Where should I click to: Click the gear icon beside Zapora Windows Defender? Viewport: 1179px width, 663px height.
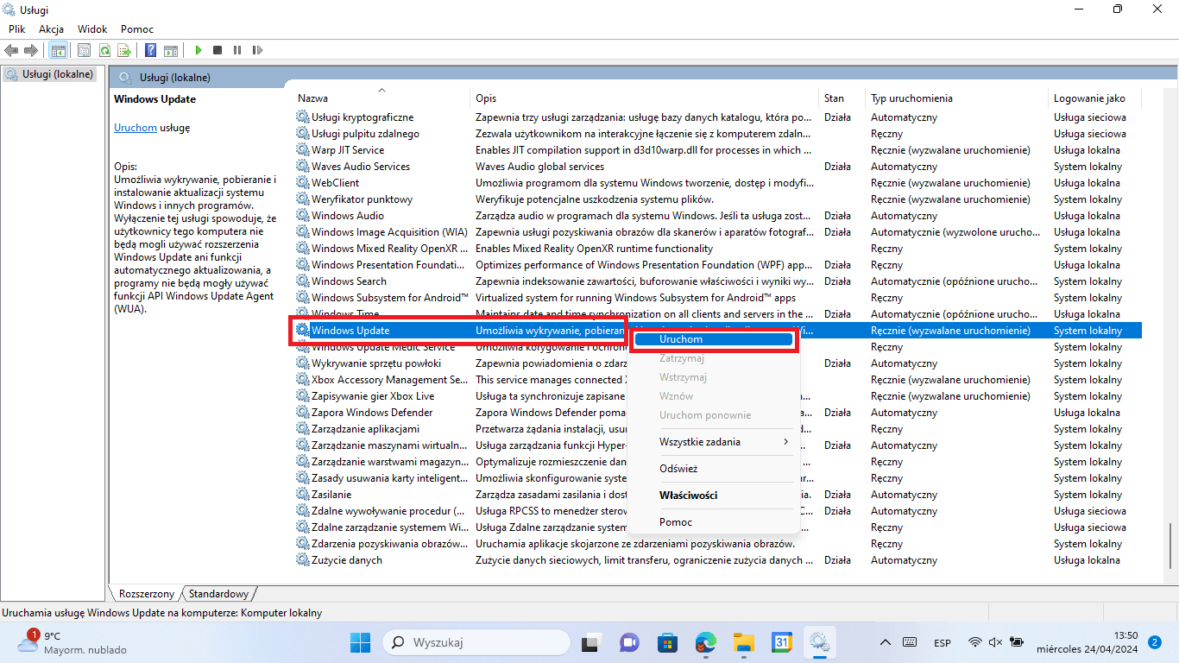[302, 413]
